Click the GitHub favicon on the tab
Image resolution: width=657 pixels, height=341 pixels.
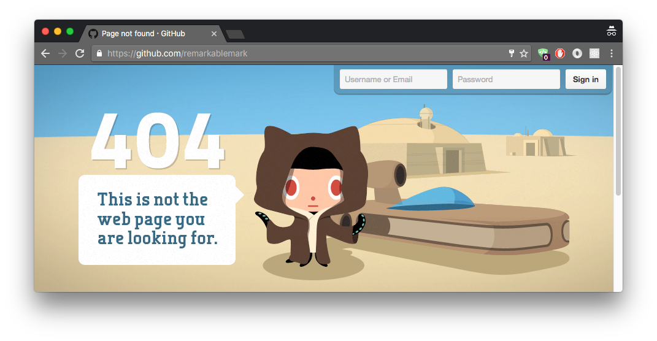coord(93,34)
